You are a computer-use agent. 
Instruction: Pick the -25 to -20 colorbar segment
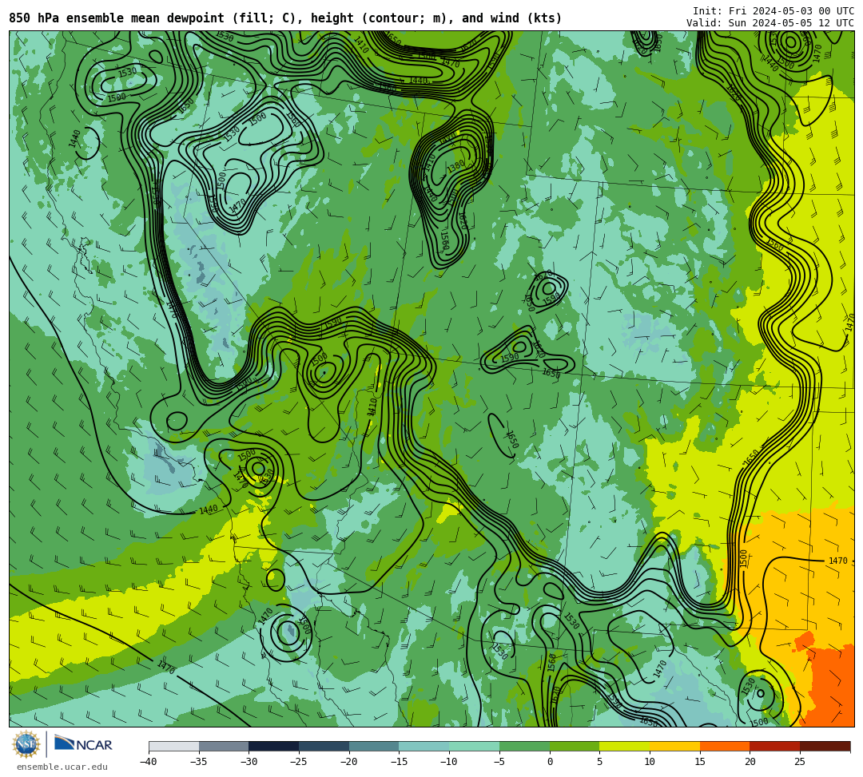pyautogui.click(x=324, y=746)
